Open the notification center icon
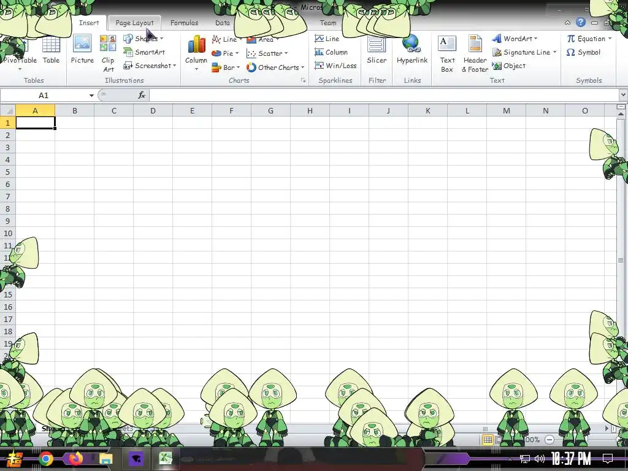 point(608,459)
